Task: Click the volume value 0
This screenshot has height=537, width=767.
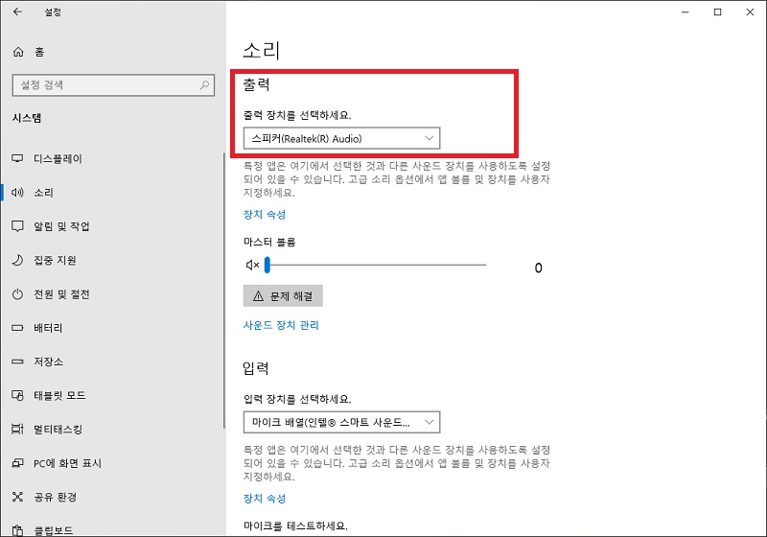Action: (538, 268)
